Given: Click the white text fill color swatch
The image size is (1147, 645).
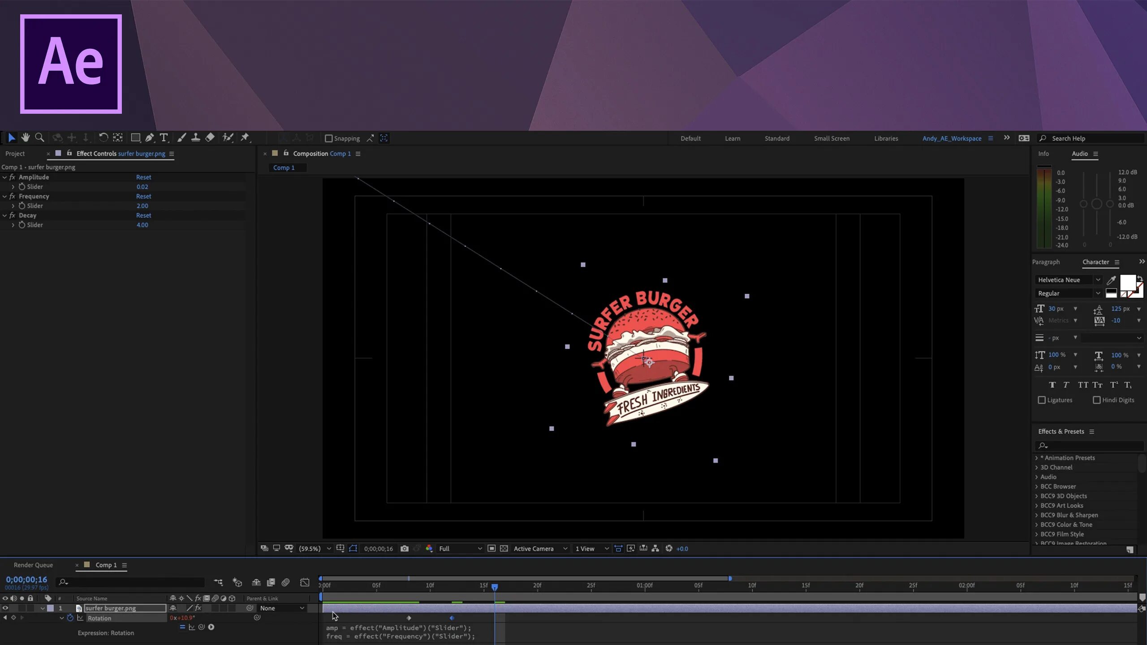Looking at the screenshot, I should click(1127, 282).
